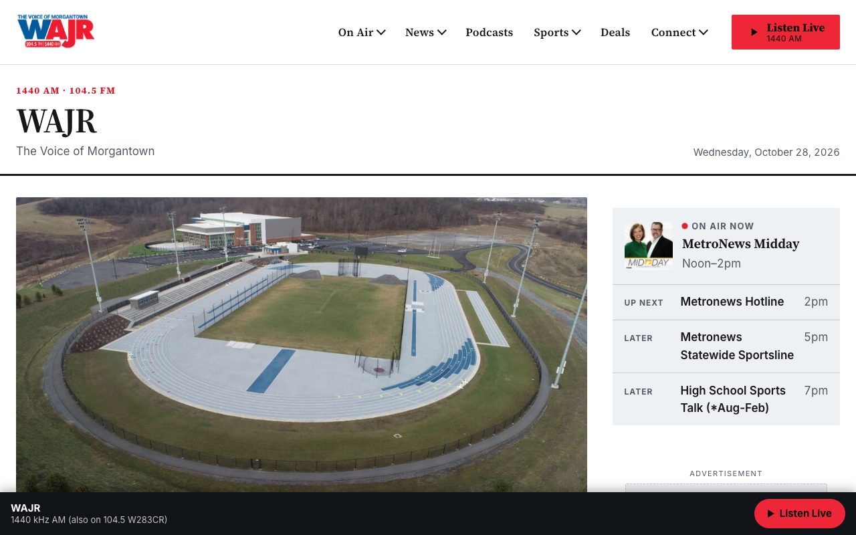The width and height of the screenshot is (856, 535).
Task: Click the 'UP NEXT' schedule label
Action: point(644,303)
